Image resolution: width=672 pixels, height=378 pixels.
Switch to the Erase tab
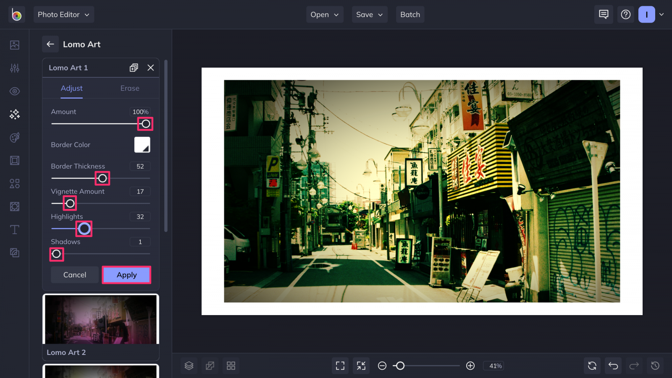click(x=129, y=88)
